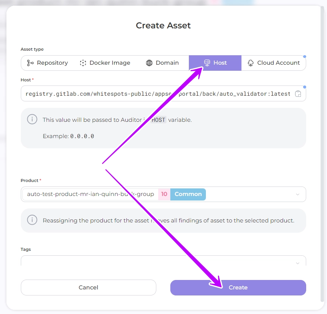Image resolution: width=327 pixels, height=314 pixels.
Task: Choose the Domain asset type
Action: point(163,63)
